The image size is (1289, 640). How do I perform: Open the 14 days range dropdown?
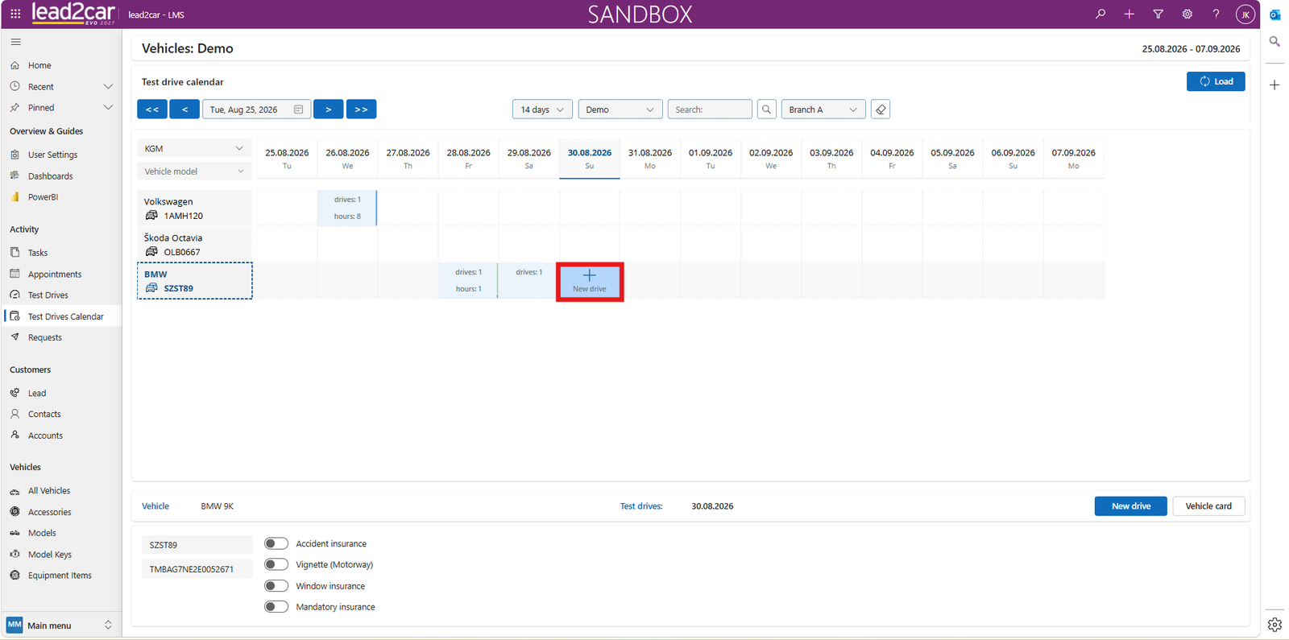543,109
